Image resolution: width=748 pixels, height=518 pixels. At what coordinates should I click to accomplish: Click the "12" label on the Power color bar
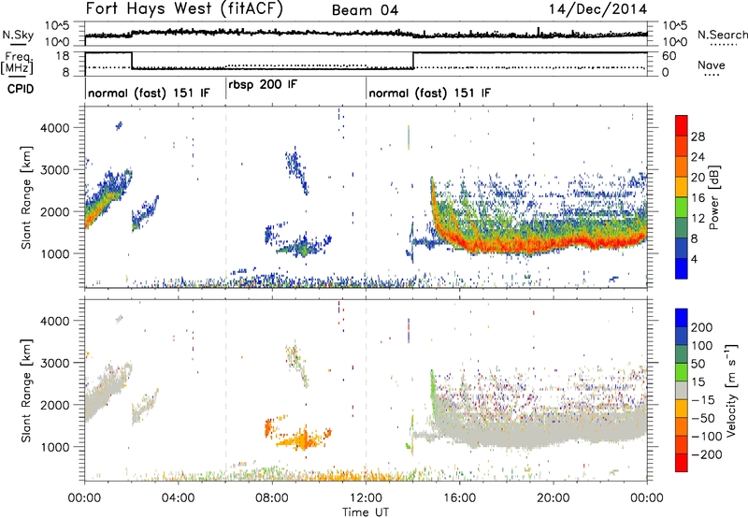[698, 219]
